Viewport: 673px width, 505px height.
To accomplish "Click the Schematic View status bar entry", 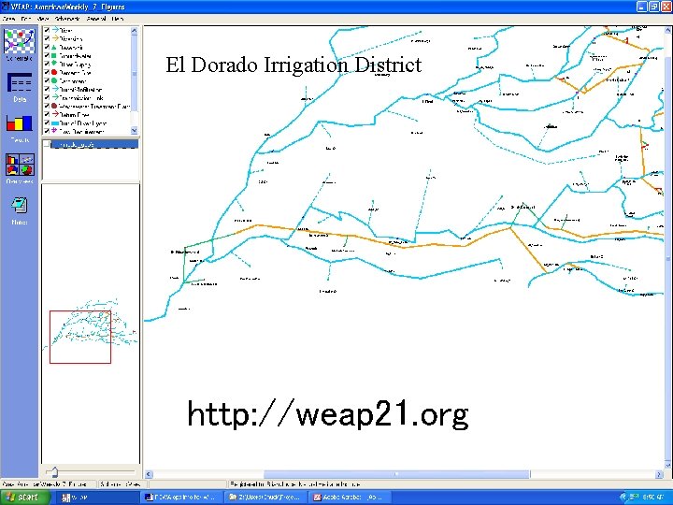I will [121, 484].
